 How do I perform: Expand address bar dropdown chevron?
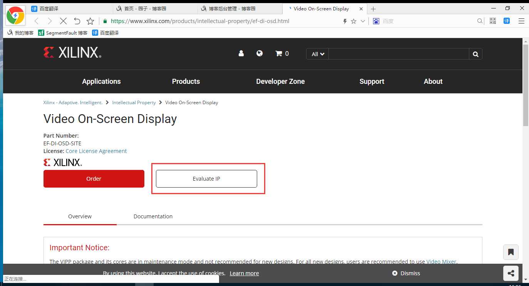tap(363, 21)
